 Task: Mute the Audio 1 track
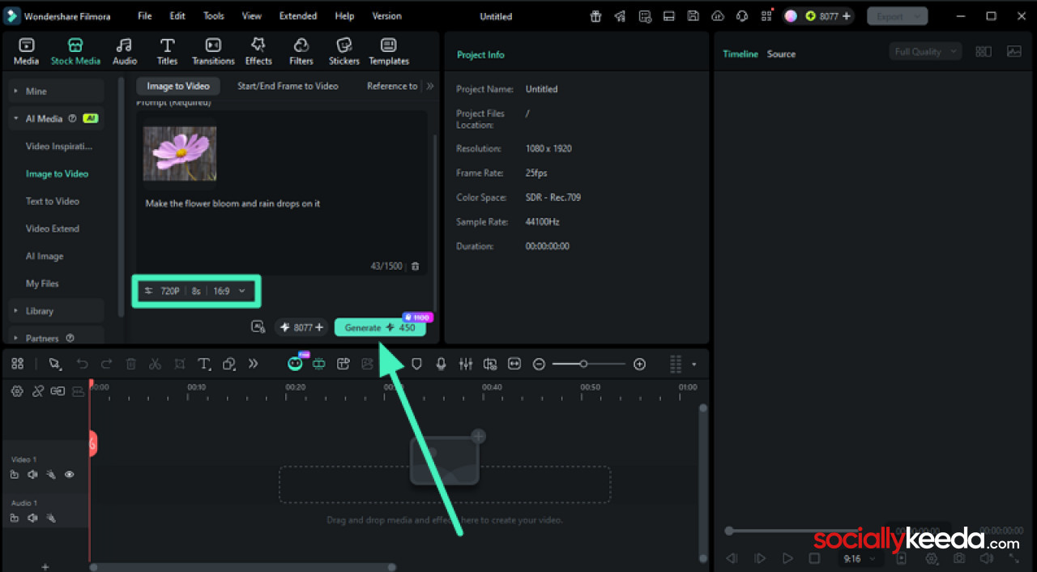32,518
